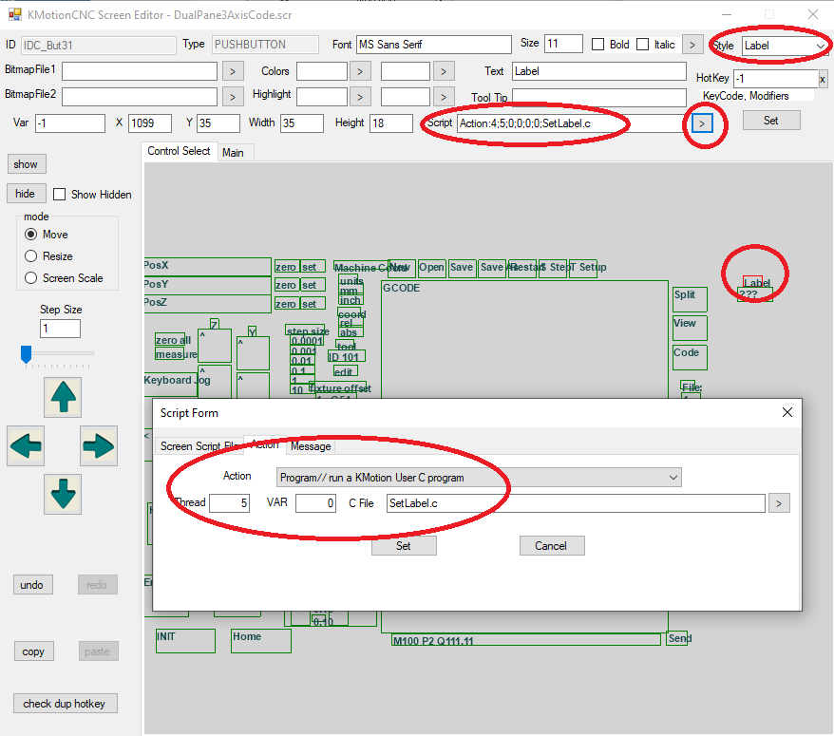Toggle the Show Hidden checkbox
Image resolution: width=834 pixels, height=736 pixels.
tap(61, 195)
